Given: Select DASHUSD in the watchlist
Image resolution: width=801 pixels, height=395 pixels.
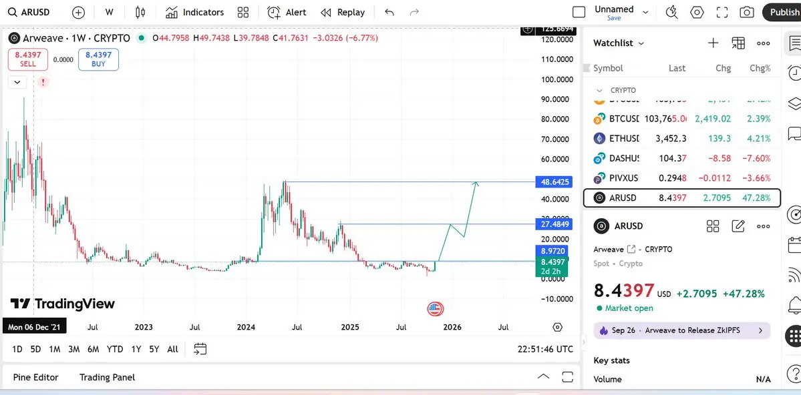Looking at the screenshot, I should 683,158.
